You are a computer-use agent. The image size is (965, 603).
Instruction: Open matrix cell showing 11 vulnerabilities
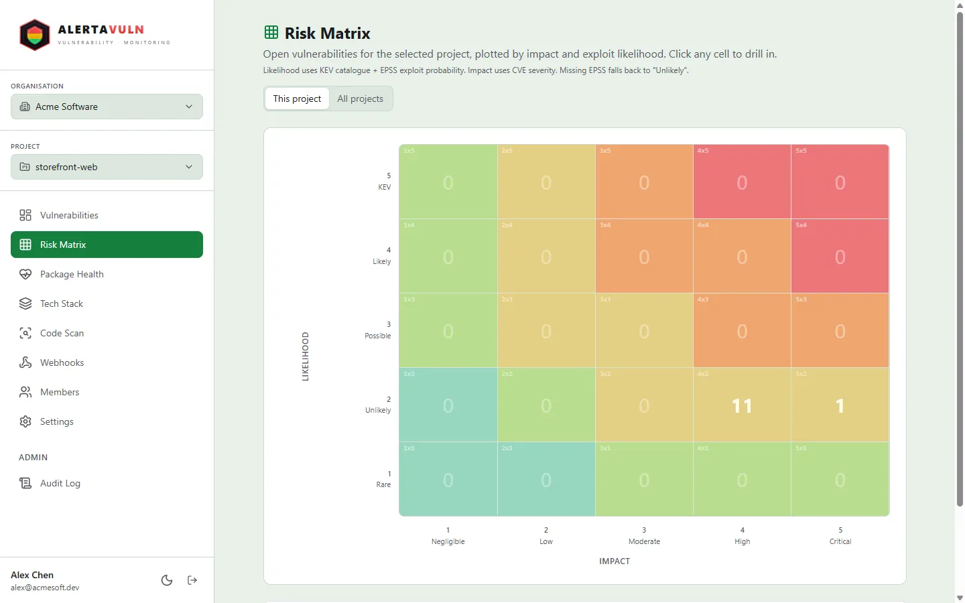[x=742, y=405]
